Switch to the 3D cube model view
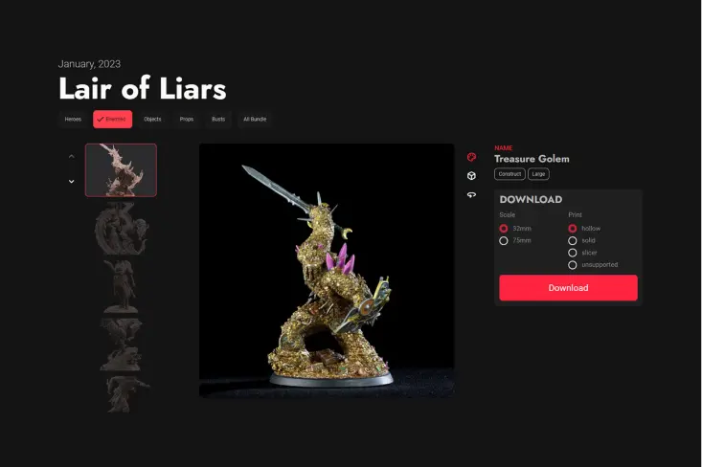This screenshot has width=702, height=467. click(x=471, y=176)
